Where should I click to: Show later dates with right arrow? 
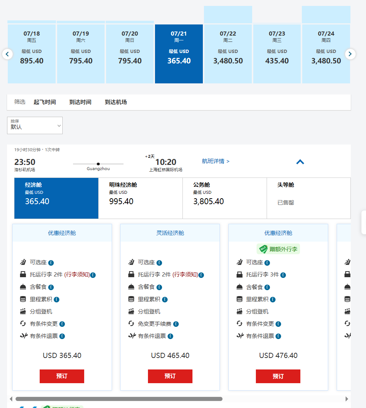350,54
